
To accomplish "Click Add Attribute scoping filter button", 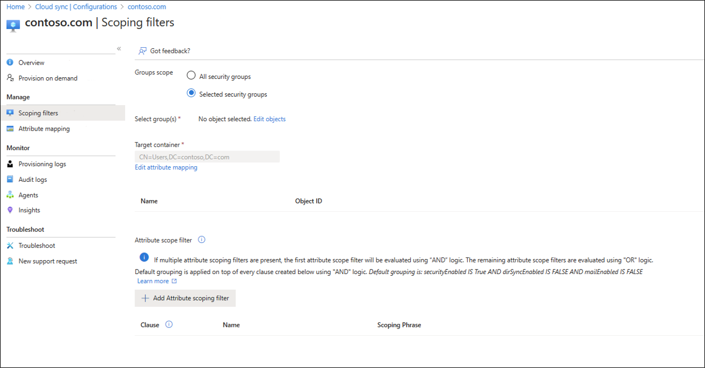I will tap(185, 299).
